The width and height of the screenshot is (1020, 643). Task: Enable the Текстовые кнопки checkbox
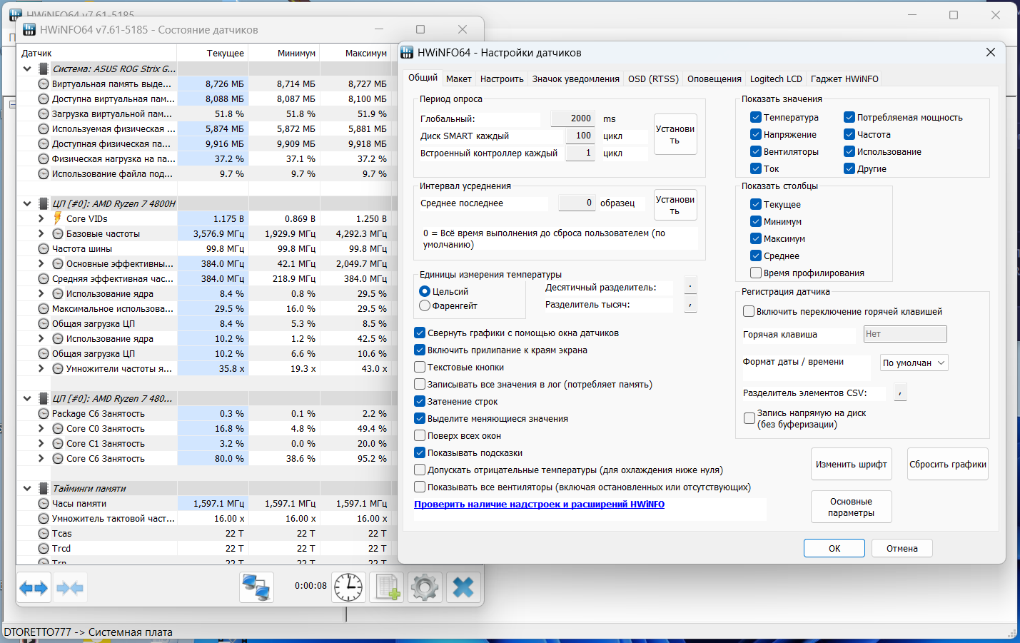point(420,367)
